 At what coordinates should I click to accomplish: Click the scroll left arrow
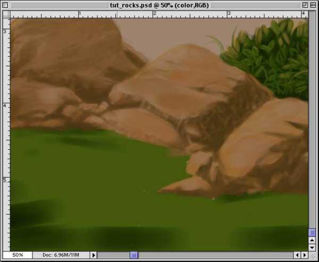(x=297, y=255)
